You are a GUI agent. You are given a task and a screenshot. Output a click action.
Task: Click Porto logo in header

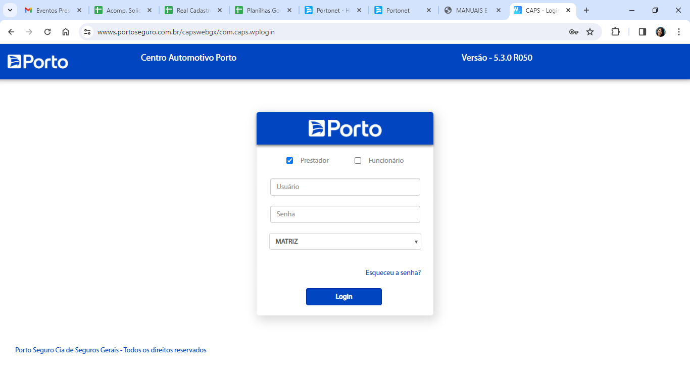[x=38, y=62]
